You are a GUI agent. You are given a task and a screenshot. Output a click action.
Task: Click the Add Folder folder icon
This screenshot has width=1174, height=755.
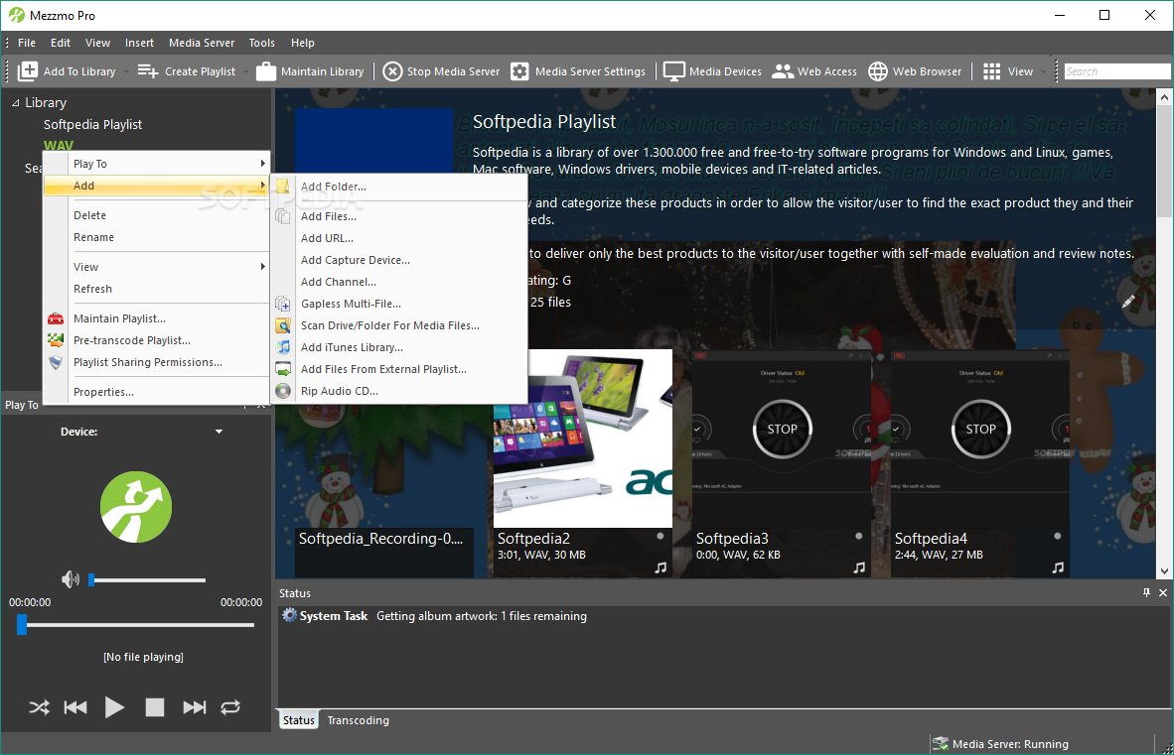click(x=283, y=187)
